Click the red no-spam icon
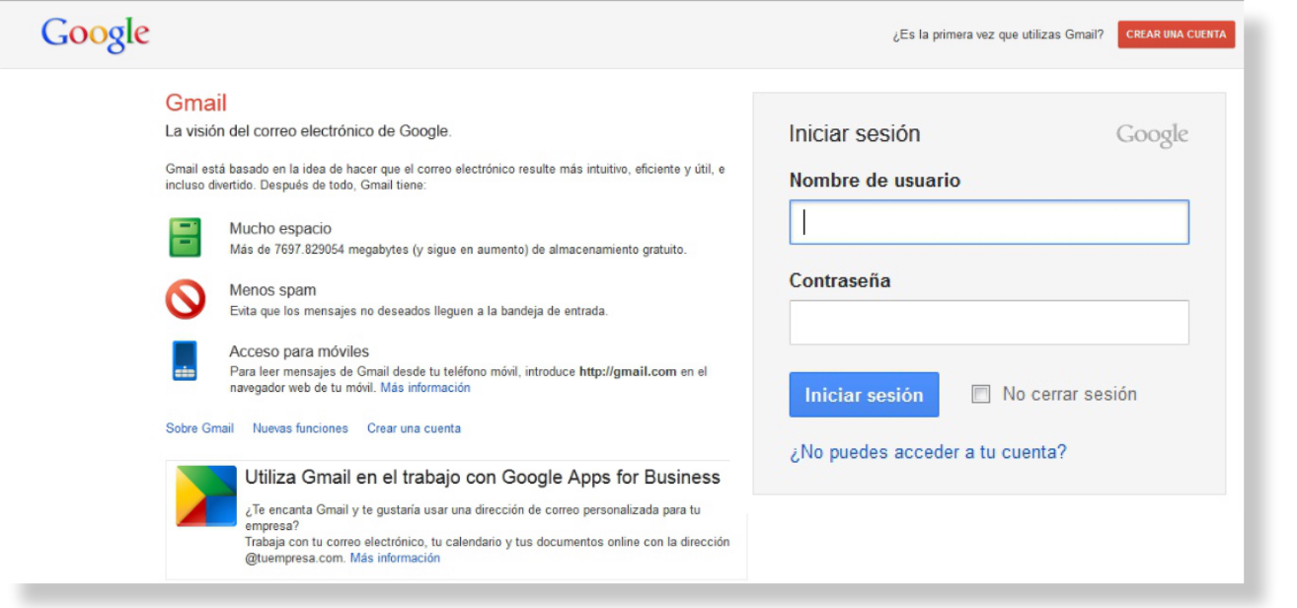This screenshot has height=608, width=1297. click(x=185, y=299)
